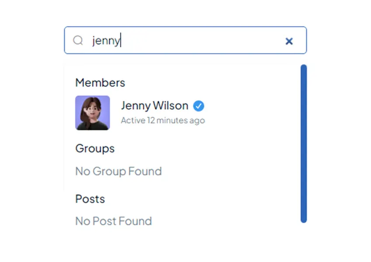The image size is (371, 262).
Task: Click the surname 'Wilson' in the member result
Action: [171, 105]
